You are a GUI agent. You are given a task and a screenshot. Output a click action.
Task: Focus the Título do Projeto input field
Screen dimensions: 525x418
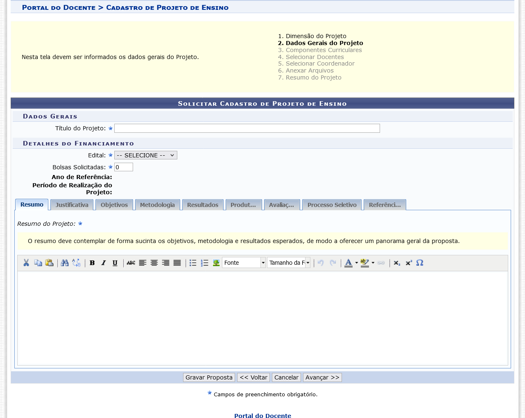247,128
